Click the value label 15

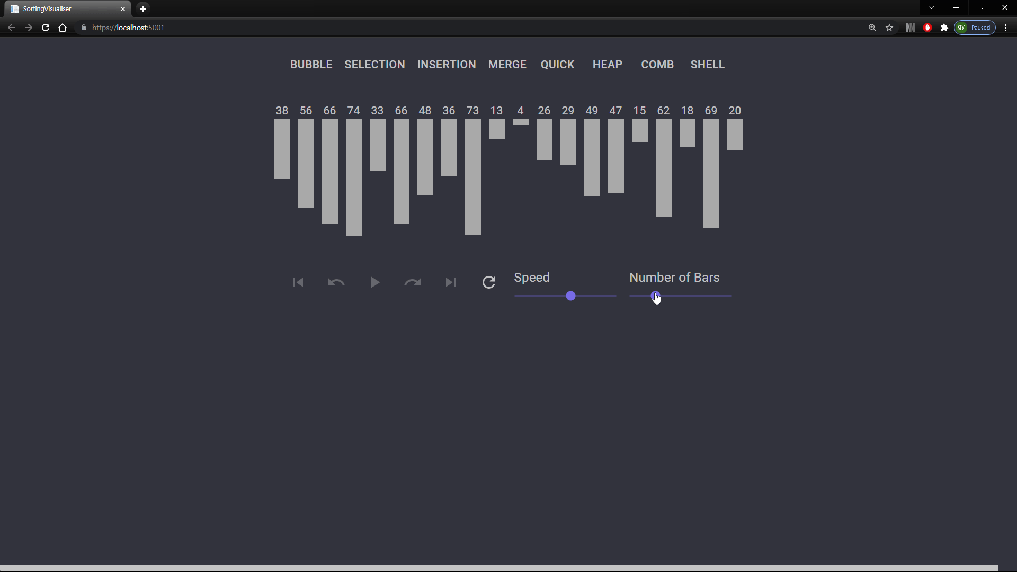pos(639,111)
